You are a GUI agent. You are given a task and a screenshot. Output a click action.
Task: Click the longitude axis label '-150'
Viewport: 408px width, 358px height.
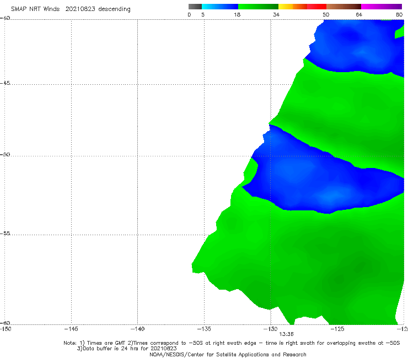pyautogui.click(x=6, y=329)
